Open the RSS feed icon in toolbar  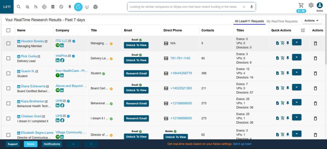tap(36, 7)
